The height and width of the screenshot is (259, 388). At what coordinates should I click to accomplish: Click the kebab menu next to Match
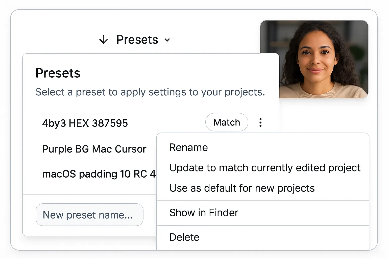click(260, 122)
